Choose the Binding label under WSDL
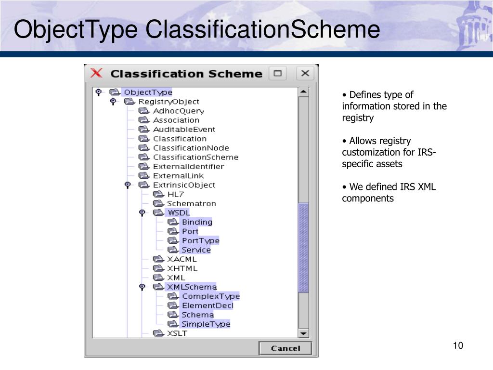493x370 pixels. click(197, 222)
